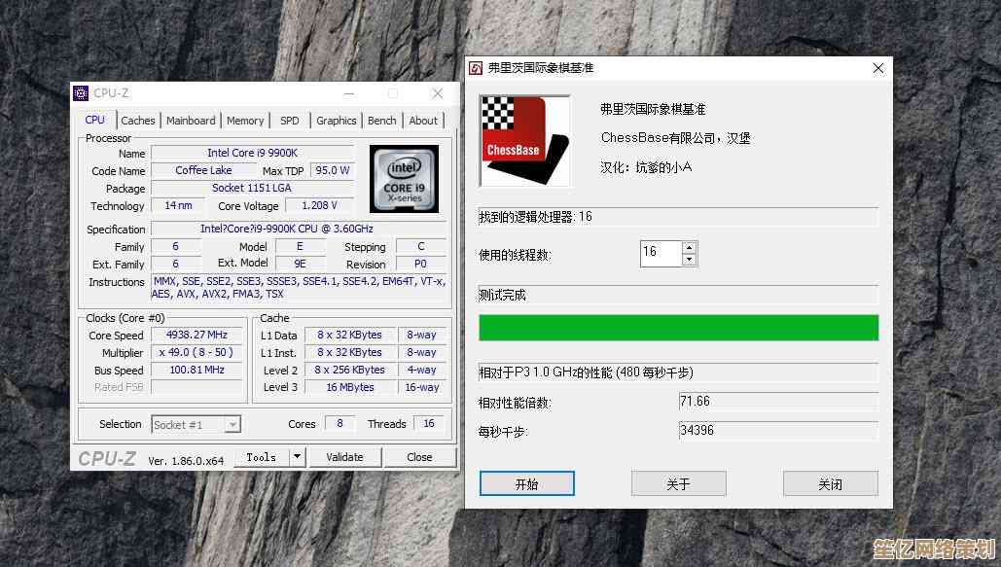Click the Fritz benchmark window title icon
The height and width of the screenshot is (567, 1001).
pyautogui.click(x=476, y=67)
